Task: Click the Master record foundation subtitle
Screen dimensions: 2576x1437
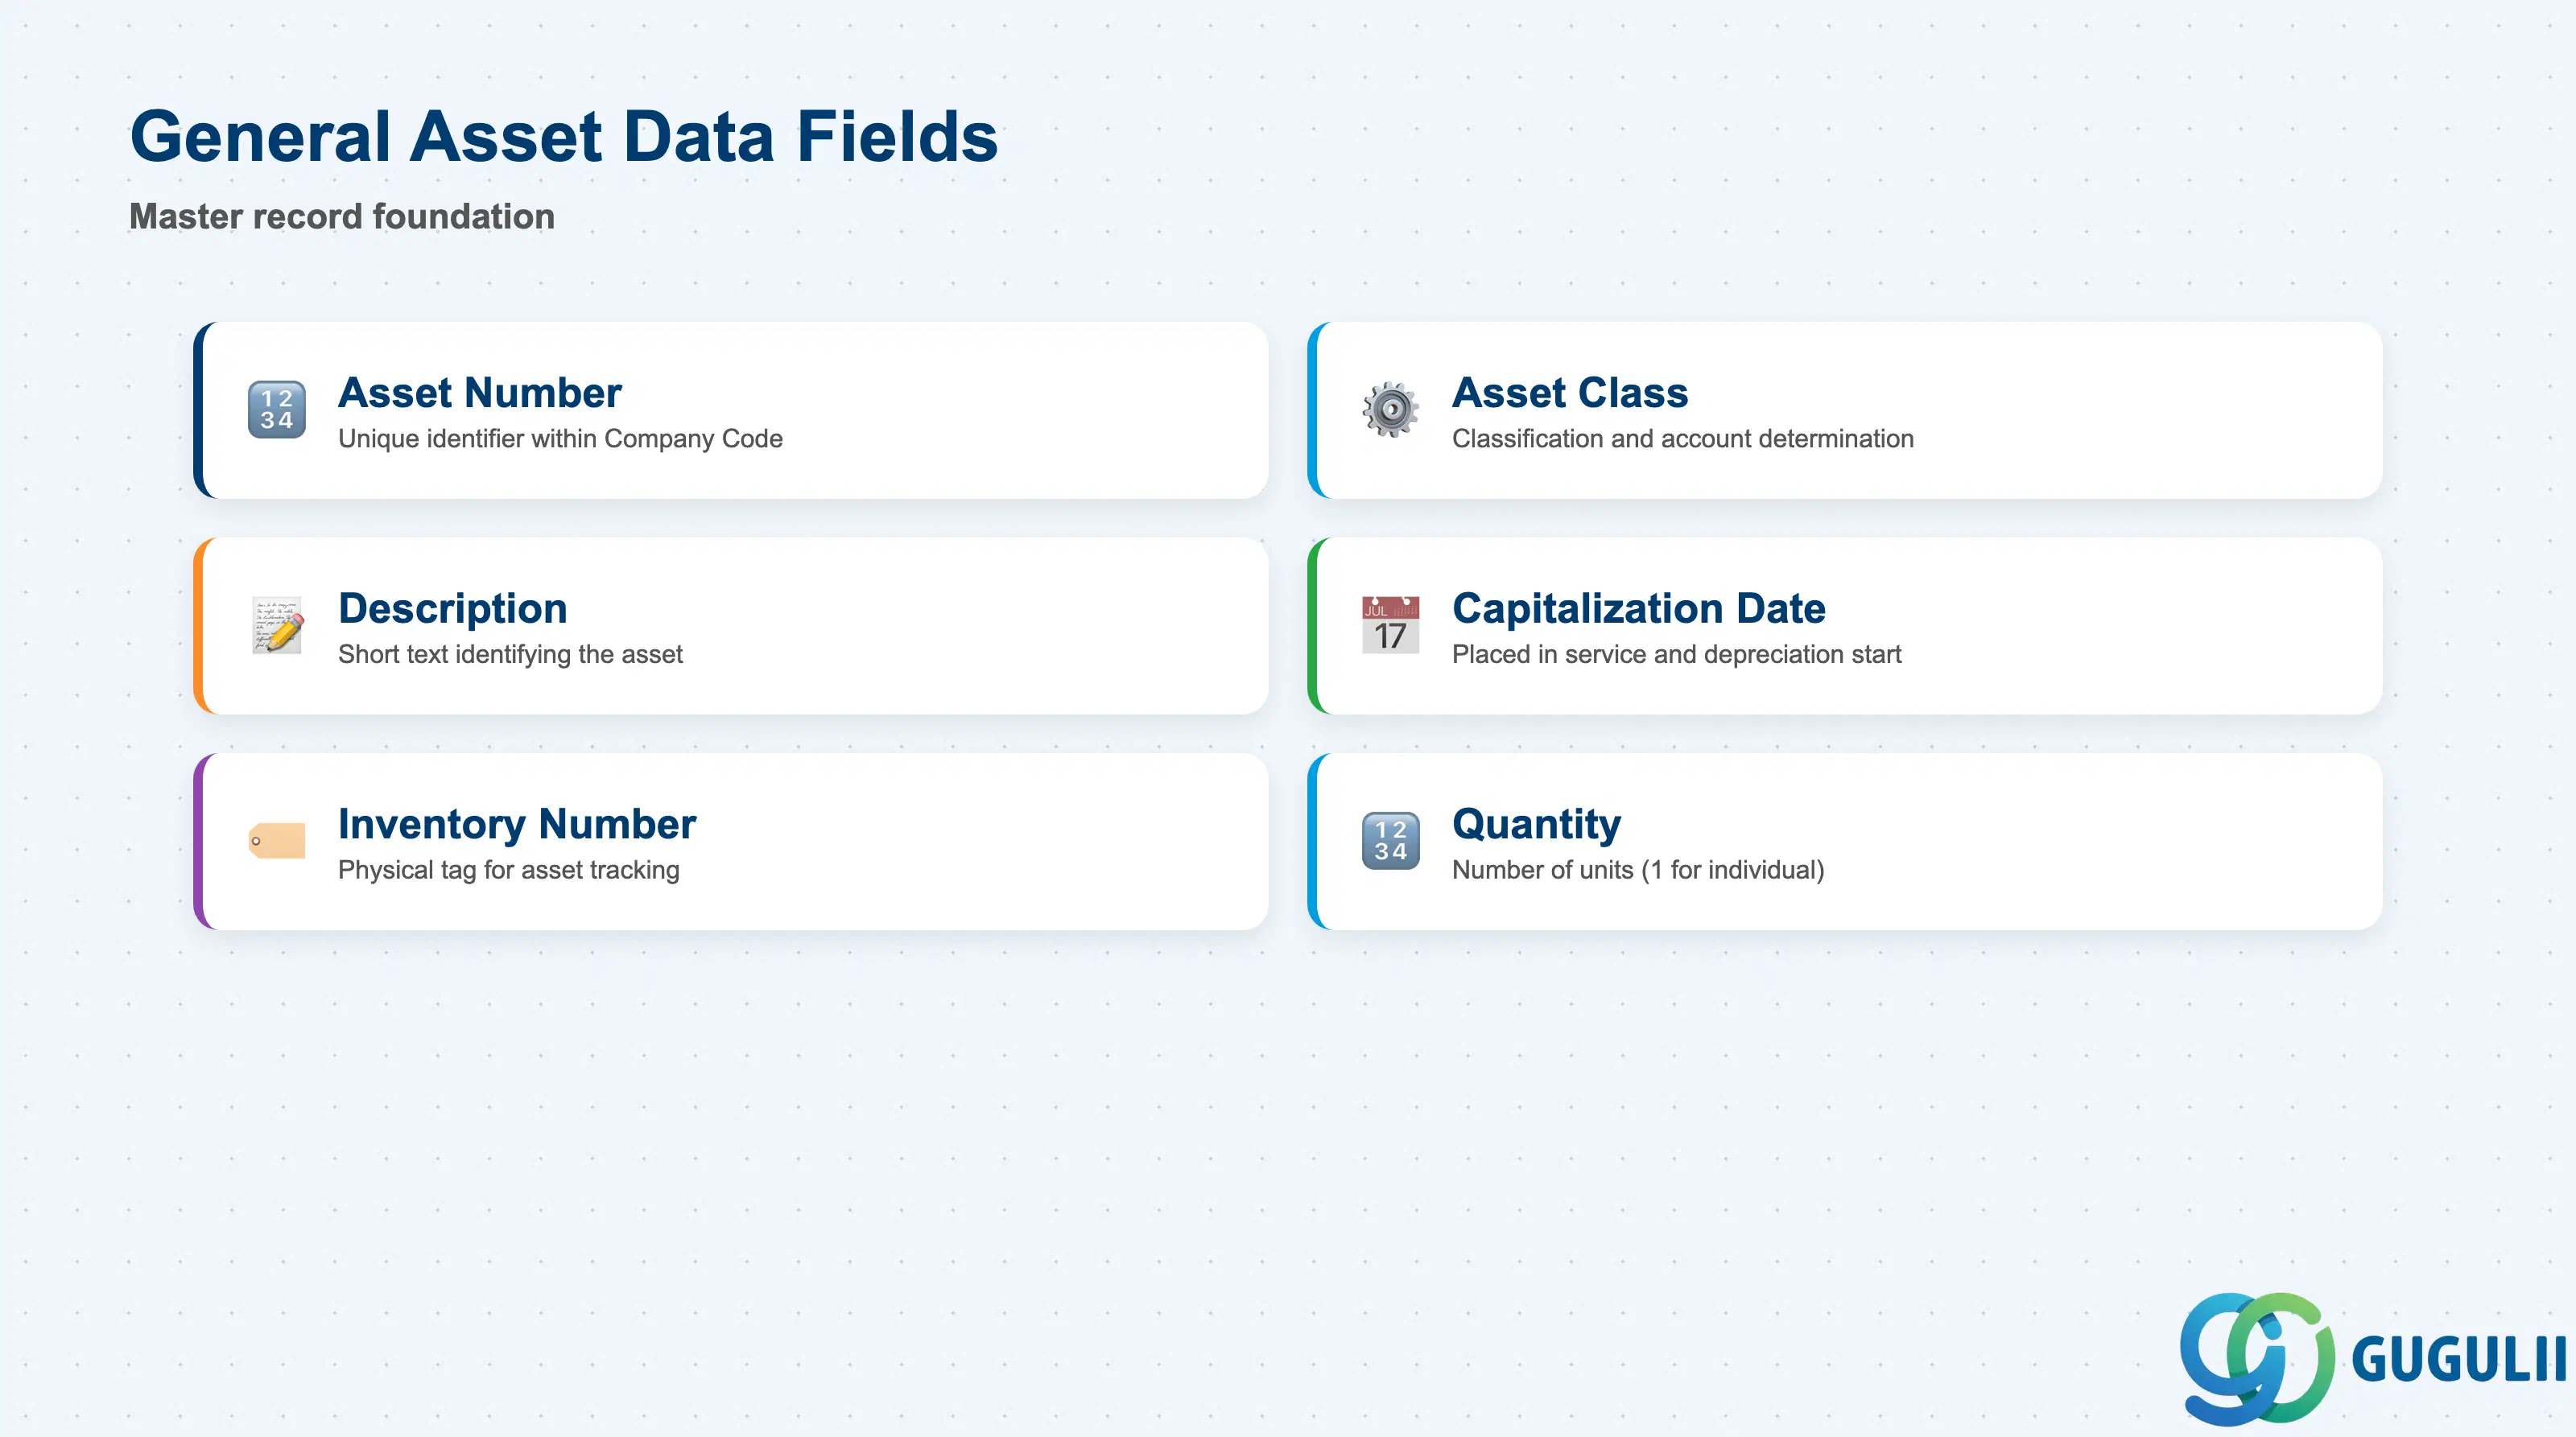Action: [x=342, y=217]
